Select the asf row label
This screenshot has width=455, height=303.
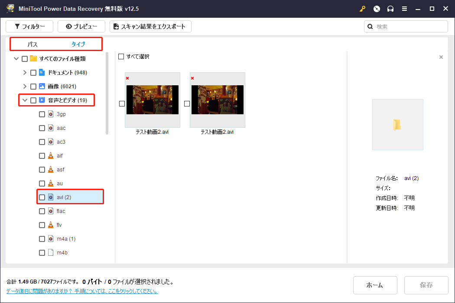tap(60, 169)
